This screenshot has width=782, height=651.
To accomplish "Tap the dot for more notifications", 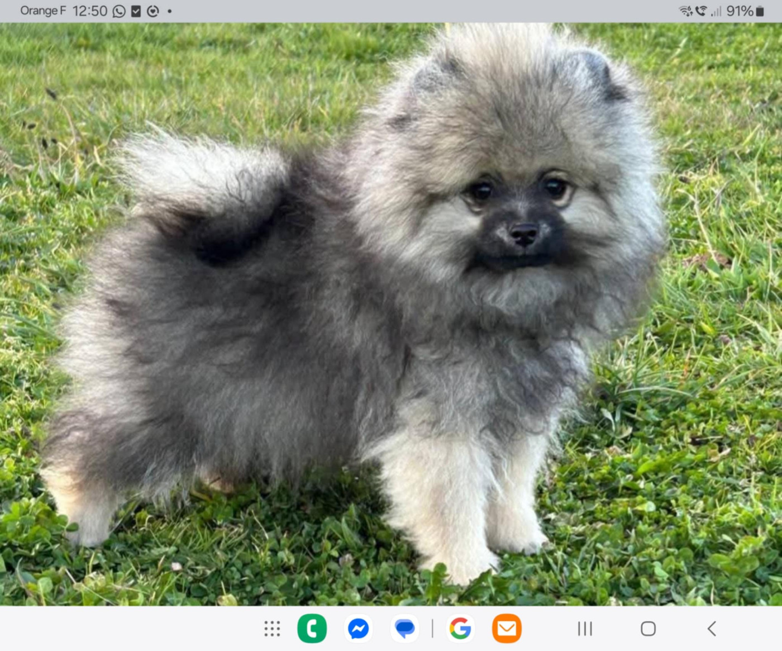I will point(169,11).
